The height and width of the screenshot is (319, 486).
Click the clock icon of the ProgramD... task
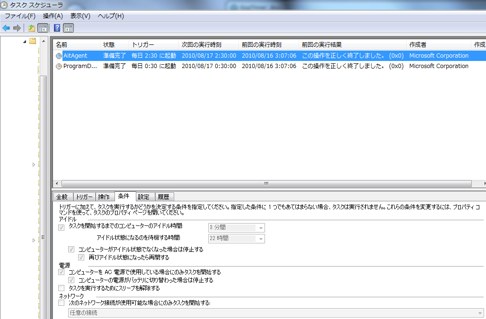[59, 67]
